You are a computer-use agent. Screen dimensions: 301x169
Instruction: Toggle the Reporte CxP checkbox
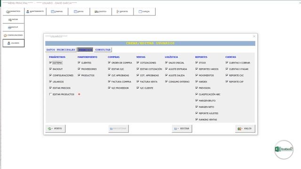[x=227, y=82]
